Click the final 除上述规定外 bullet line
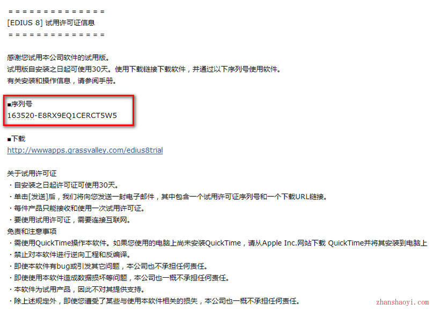 tap(155, 301)
